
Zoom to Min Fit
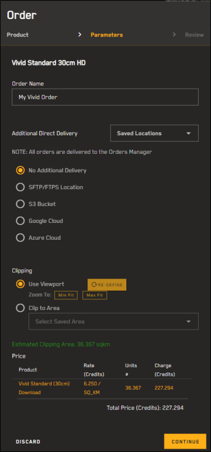(x=66, y=295)
